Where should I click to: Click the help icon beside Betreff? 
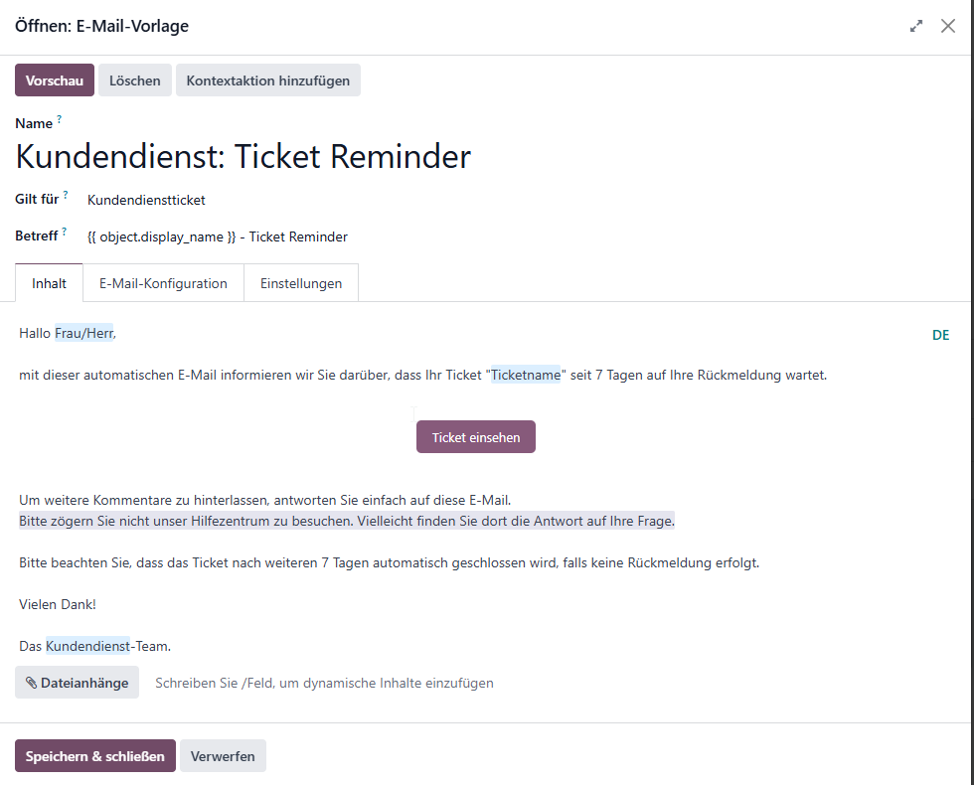[64, 232]
